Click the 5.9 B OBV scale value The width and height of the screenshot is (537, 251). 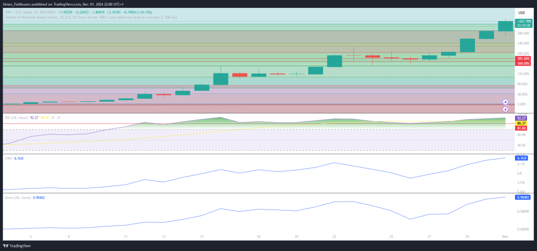coord(521,182)
